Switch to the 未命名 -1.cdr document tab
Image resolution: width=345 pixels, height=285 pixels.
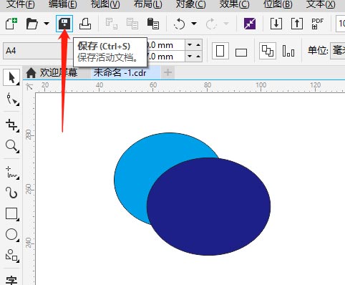pos(120,72)
